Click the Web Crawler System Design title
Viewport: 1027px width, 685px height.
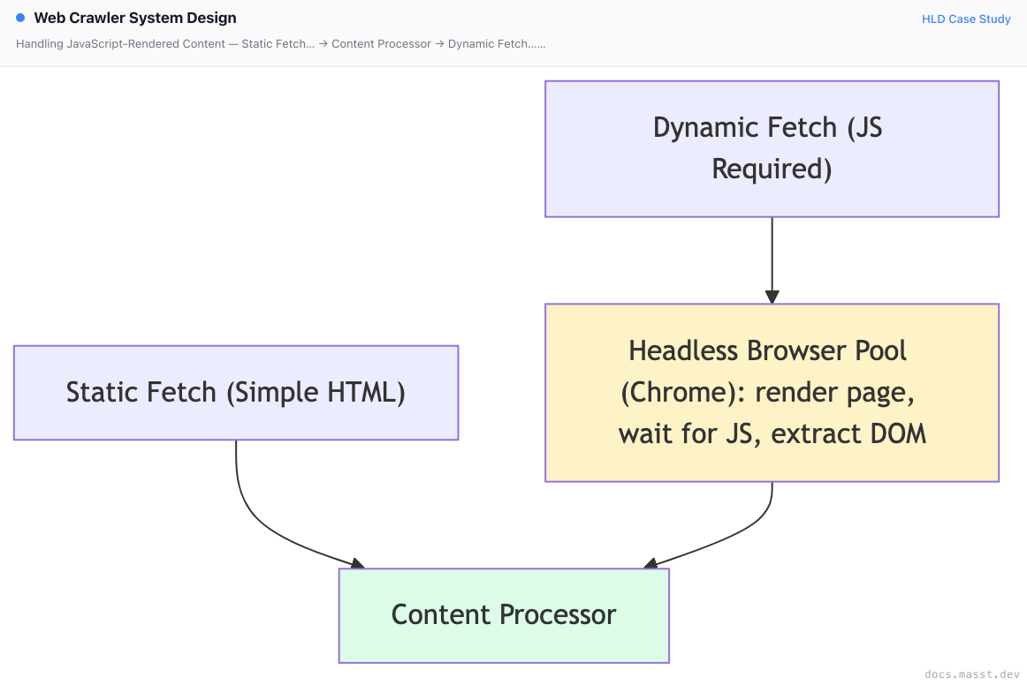135,18
